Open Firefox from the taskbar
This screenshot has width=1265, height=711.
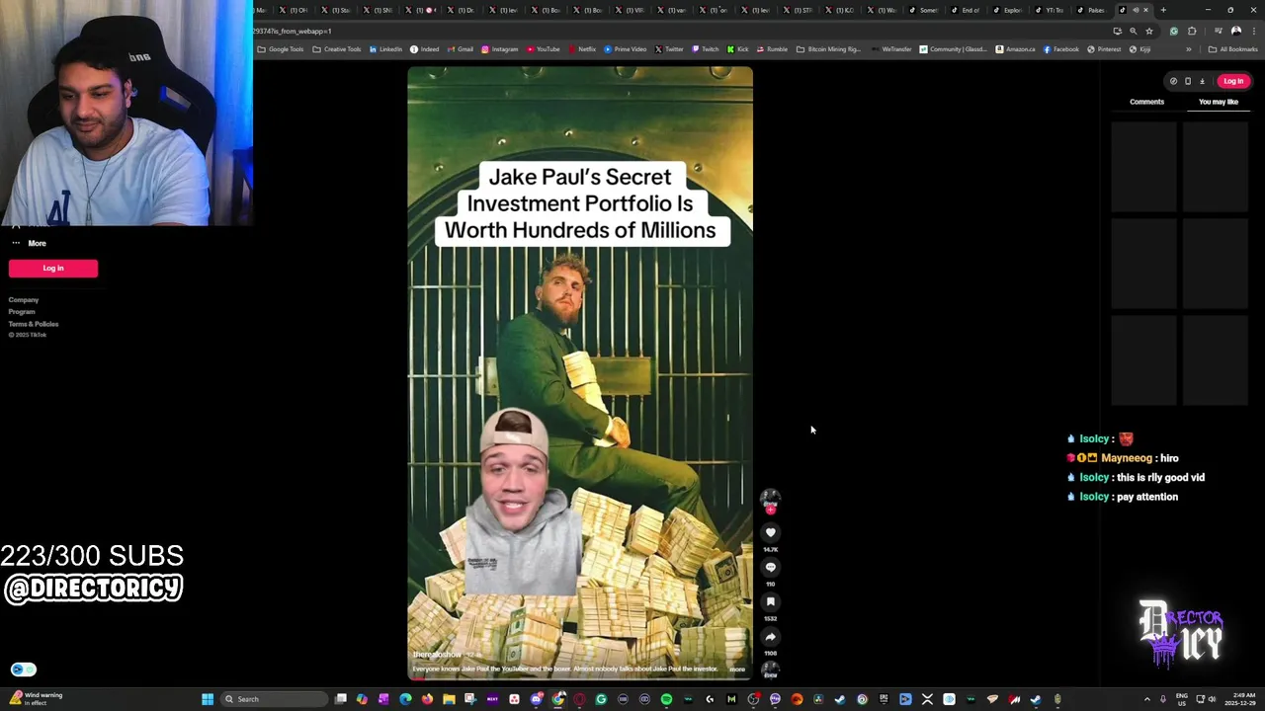pyautogui.click(x=427, y=699)
